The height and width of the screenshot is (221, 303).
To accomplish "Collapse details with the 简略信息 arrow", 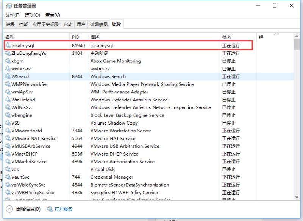I will [9, 209].
